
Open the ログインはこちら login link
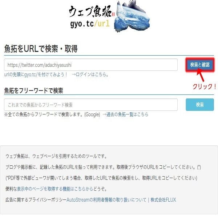[90, 74]
